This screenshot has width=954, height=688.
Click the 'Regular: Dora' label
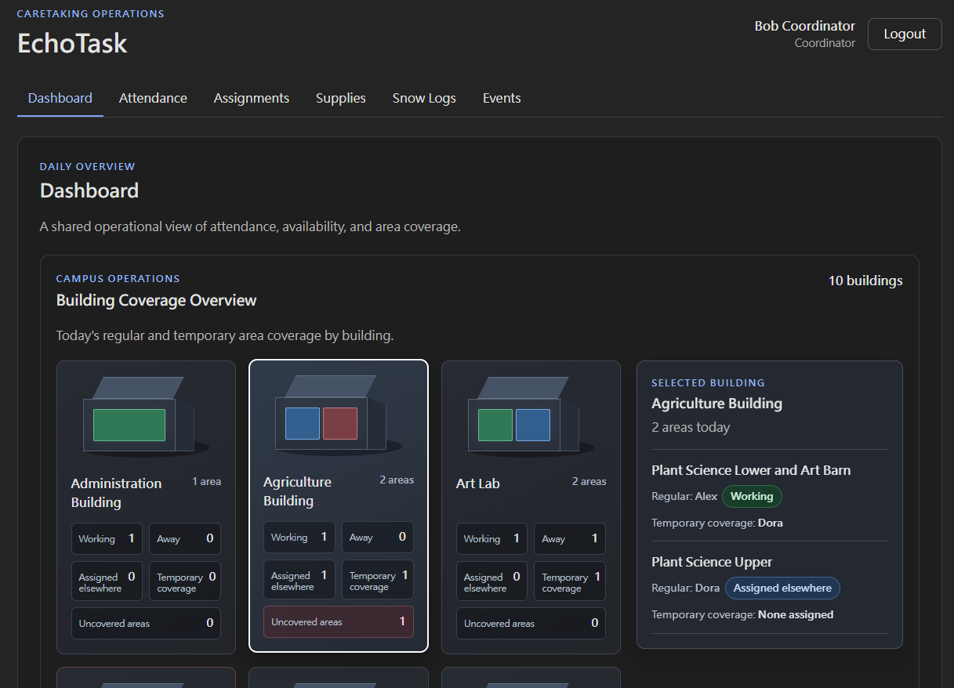coord(686,588)
